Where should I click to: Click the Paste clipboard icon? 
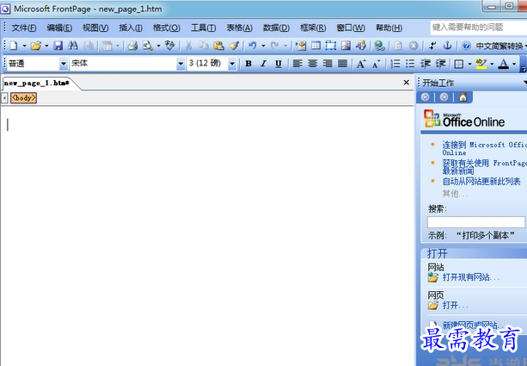pos(218,46)
